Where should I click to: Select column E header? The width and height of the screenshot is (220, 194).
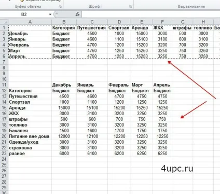pos(142,22)
